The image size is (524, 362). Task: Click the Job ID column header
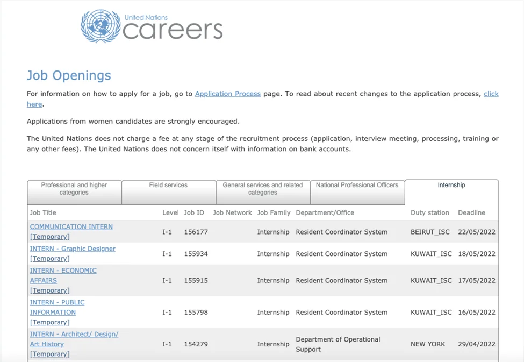click(x=194, y=213)
